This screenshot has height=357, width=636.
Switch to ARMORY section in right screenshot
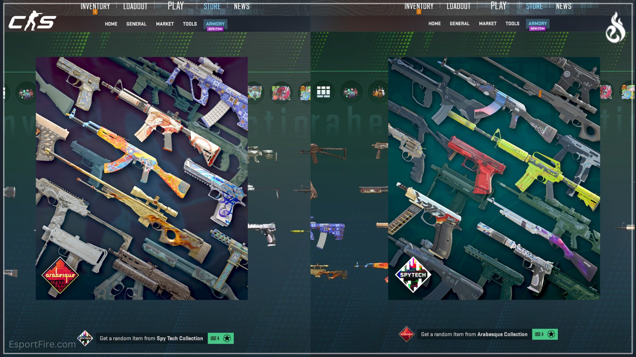tap(538, 23)
